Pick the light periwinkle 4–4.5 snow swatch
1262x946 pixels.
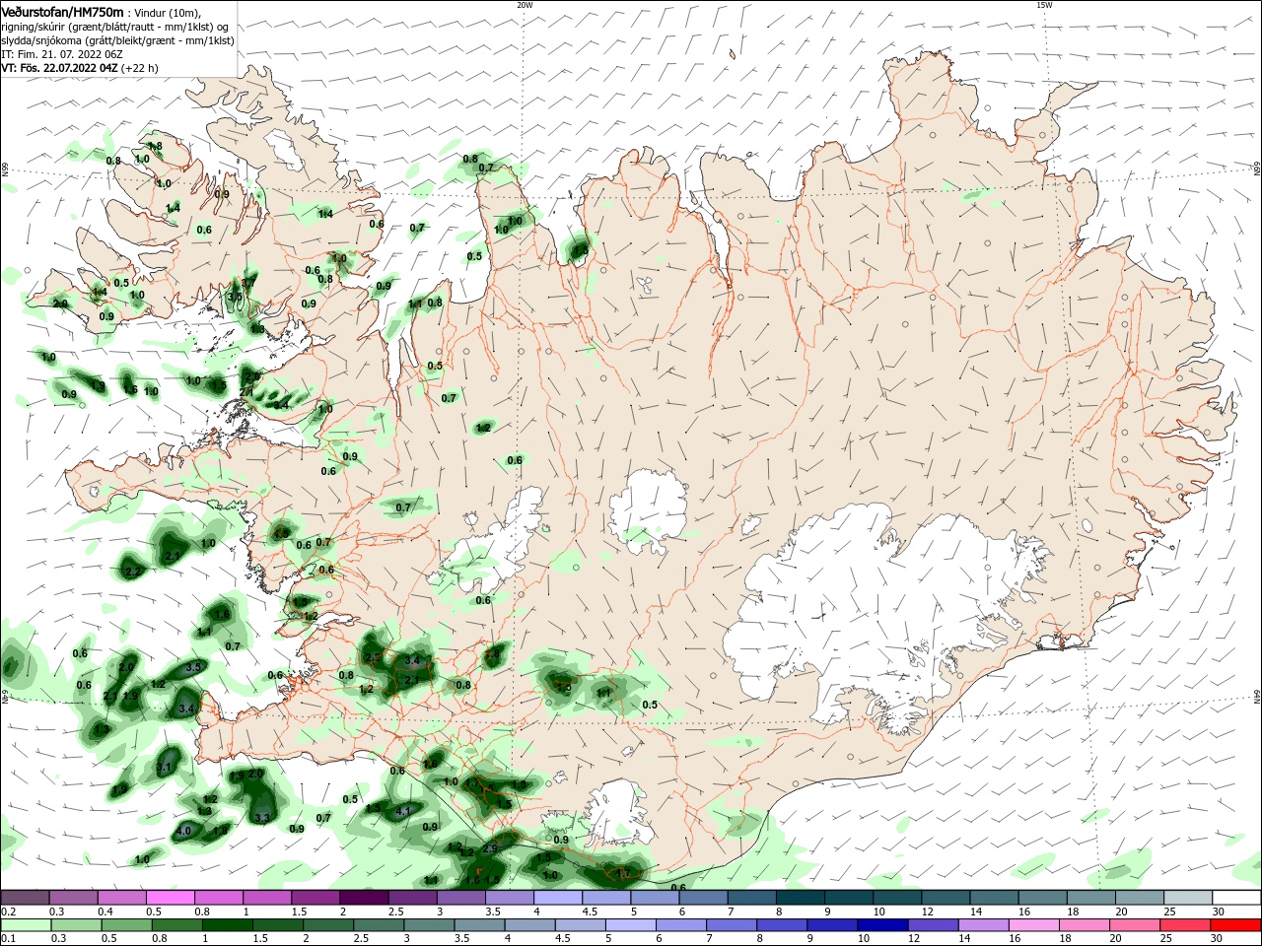pyautogui.click(x=558, y=898)
